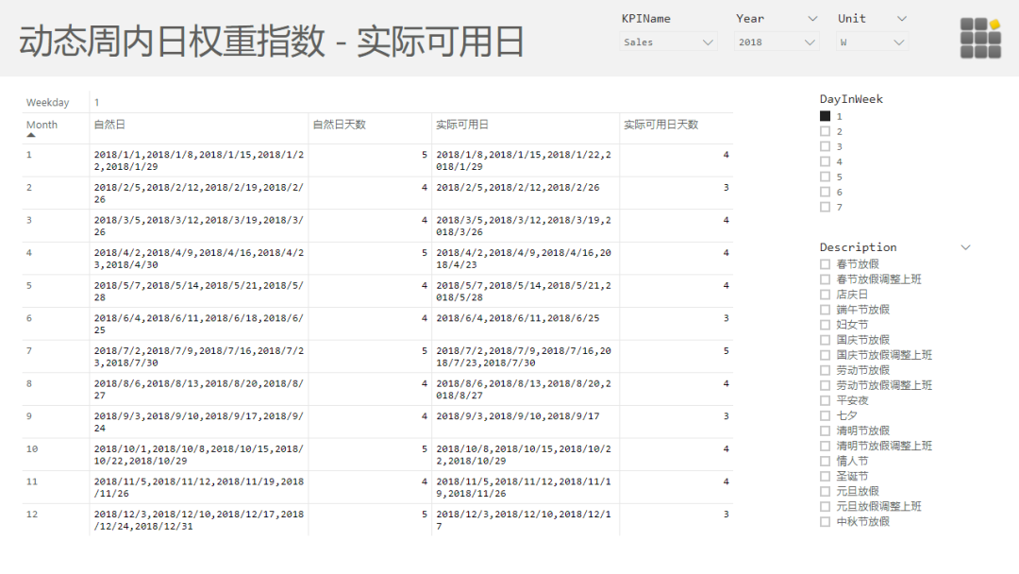Click the DayInWeek slicer title
Image resolution: width=1019 pixels, height=574 pixels.
pos(851,99)
